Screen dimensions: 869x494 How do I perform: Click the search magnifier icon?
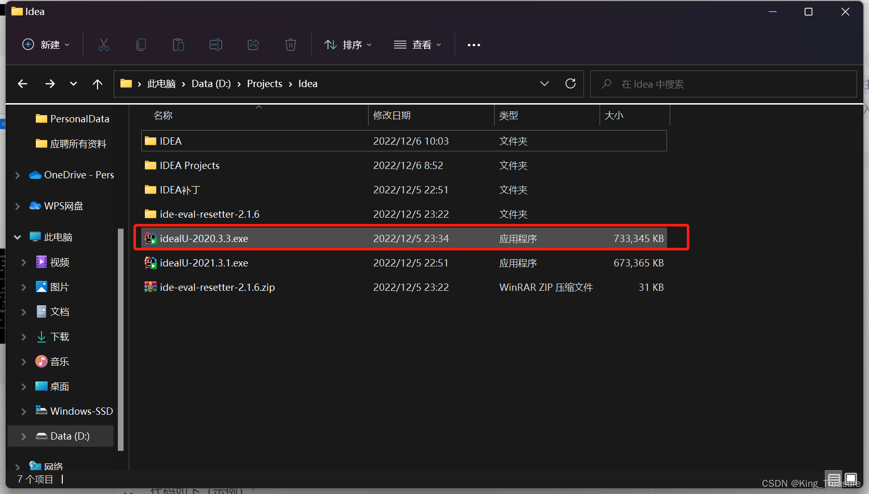606,83
